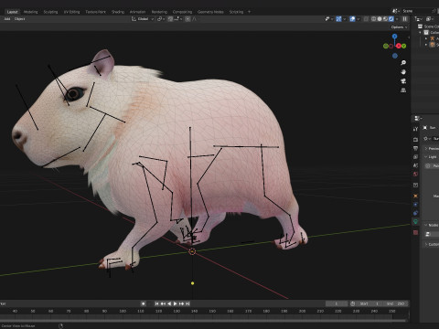The height and width of the screenshot is (329, 439).
Task: Open the Add menu in viewport header
Action: (x=7, y=19)
